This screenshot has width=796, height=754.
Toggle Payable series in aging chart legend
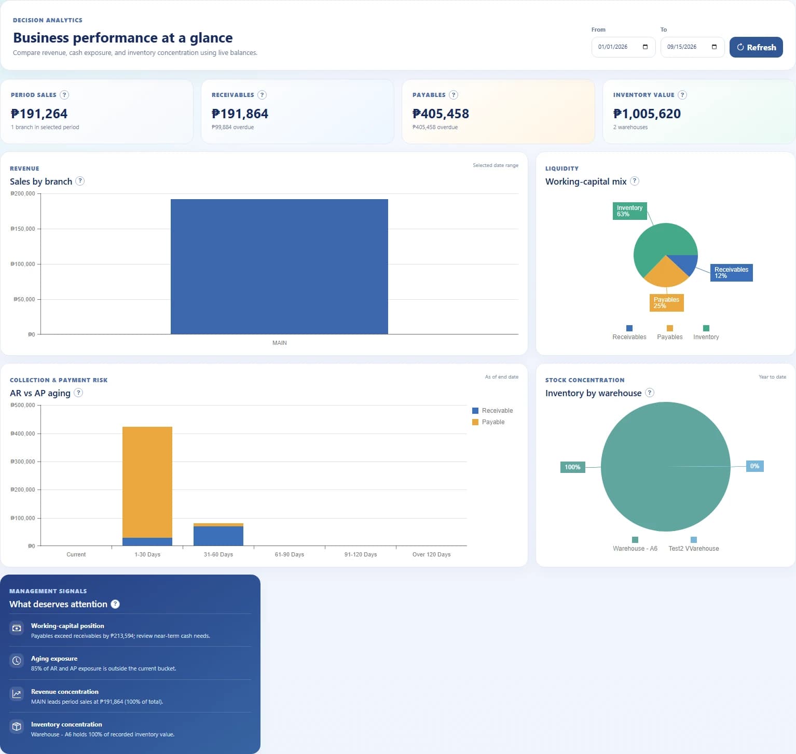488,422
